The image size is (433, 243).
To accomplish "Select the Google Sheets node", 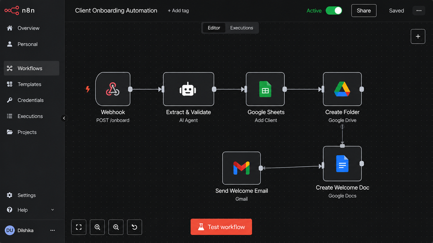I will click(265, 89).
